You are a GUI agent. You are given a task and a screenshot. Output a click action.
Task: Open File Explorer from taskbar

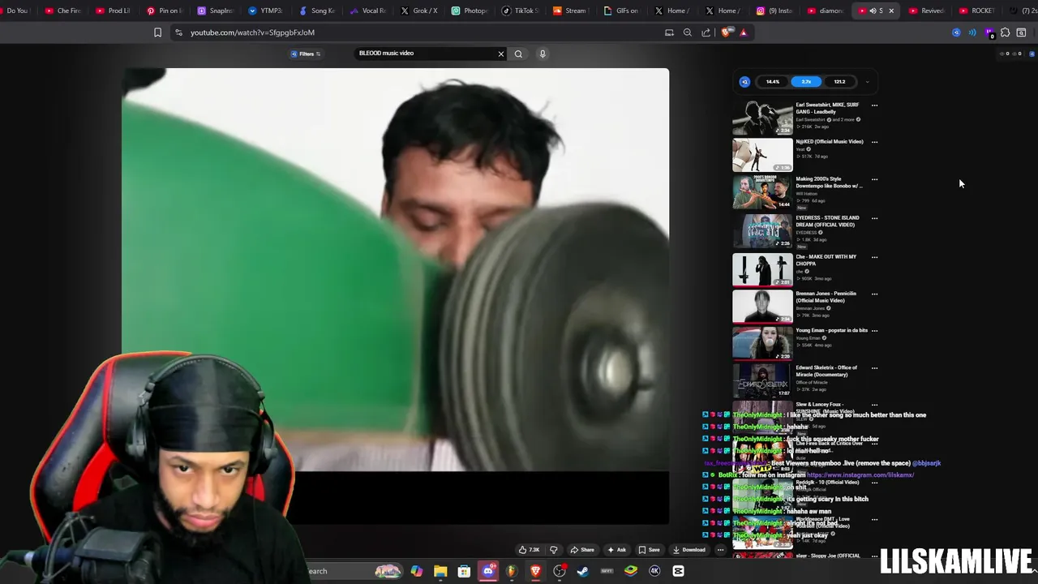(440, 571)
